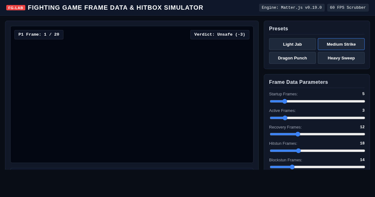375x197 pixels.
Task: Click the Startup Frames value 5
Action: pyautogui.click(x=363, y=94)
